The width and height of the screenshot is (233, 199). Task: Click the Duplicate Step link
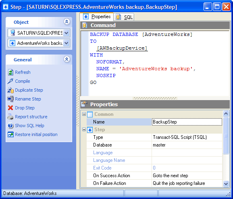coord(29,90)
